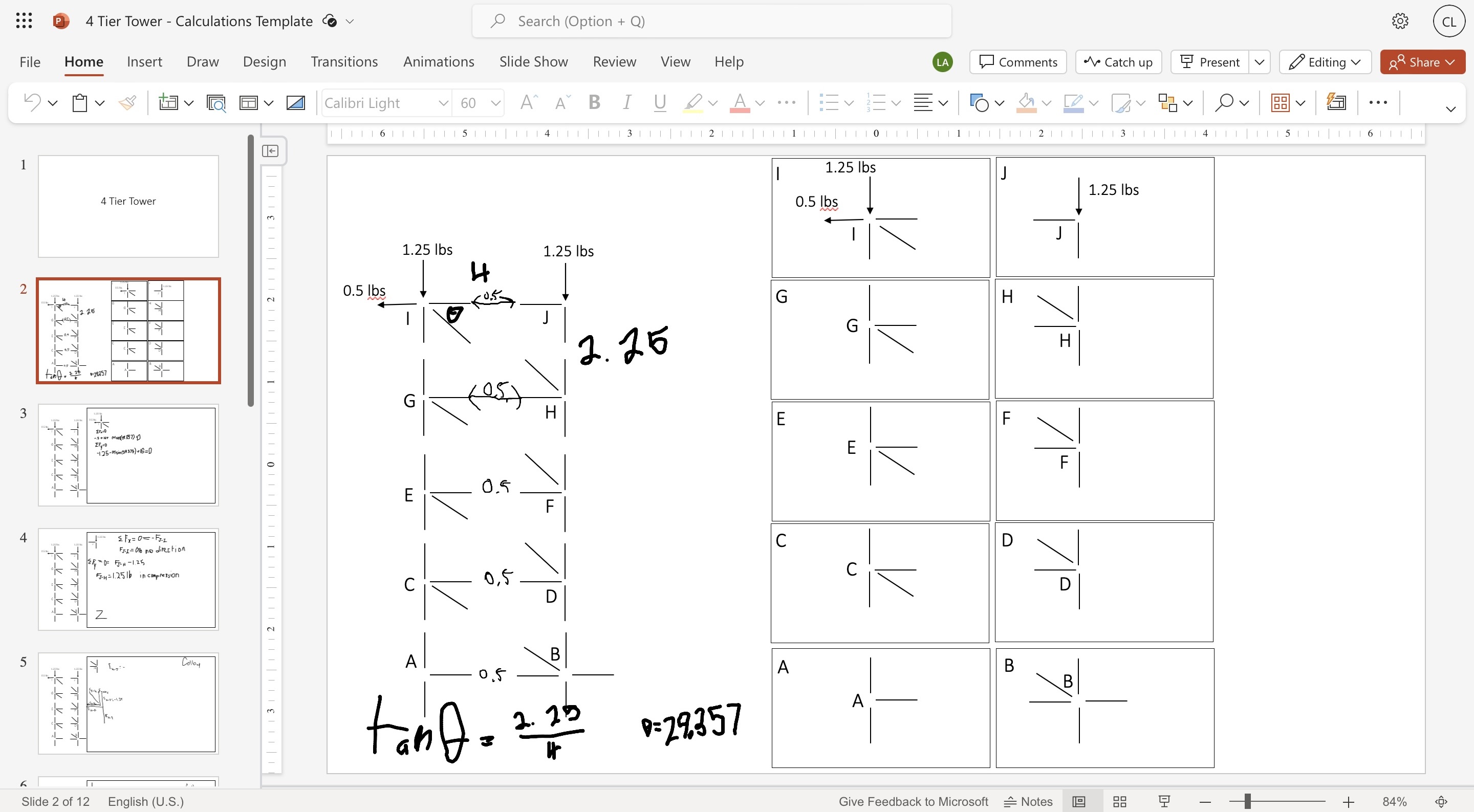Apply italic formatting
Image resolution: width=1474 pixels, height=812 pixels.
626,102
